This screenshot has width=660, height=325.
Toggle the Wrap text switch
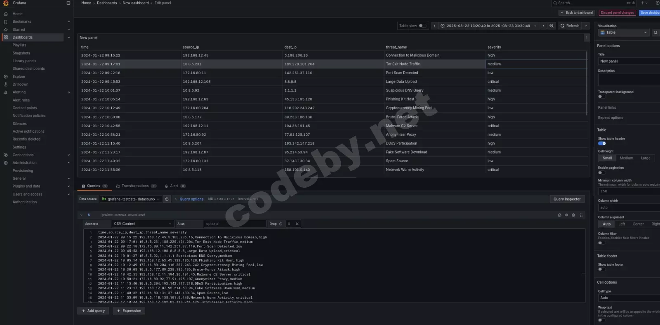click(601, 320)
